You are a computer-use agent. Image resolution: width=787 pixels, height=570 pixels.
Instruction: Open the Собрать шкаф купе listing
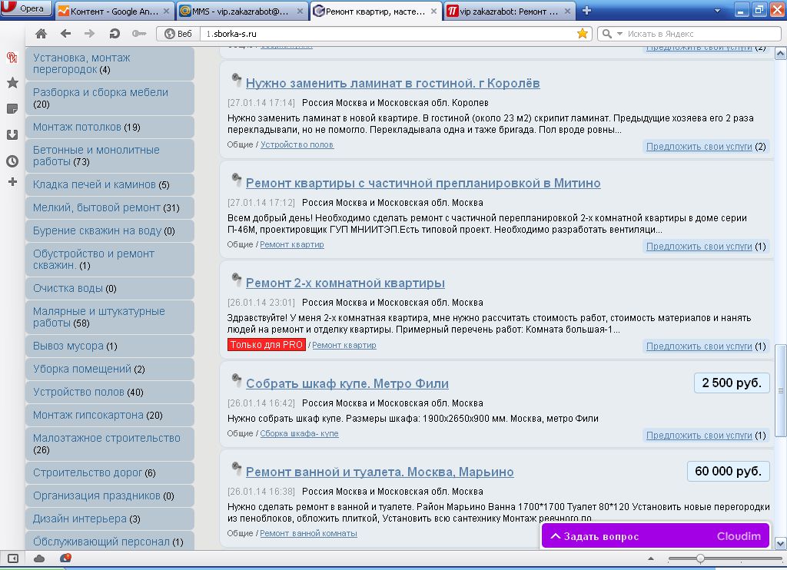(347, 383)
